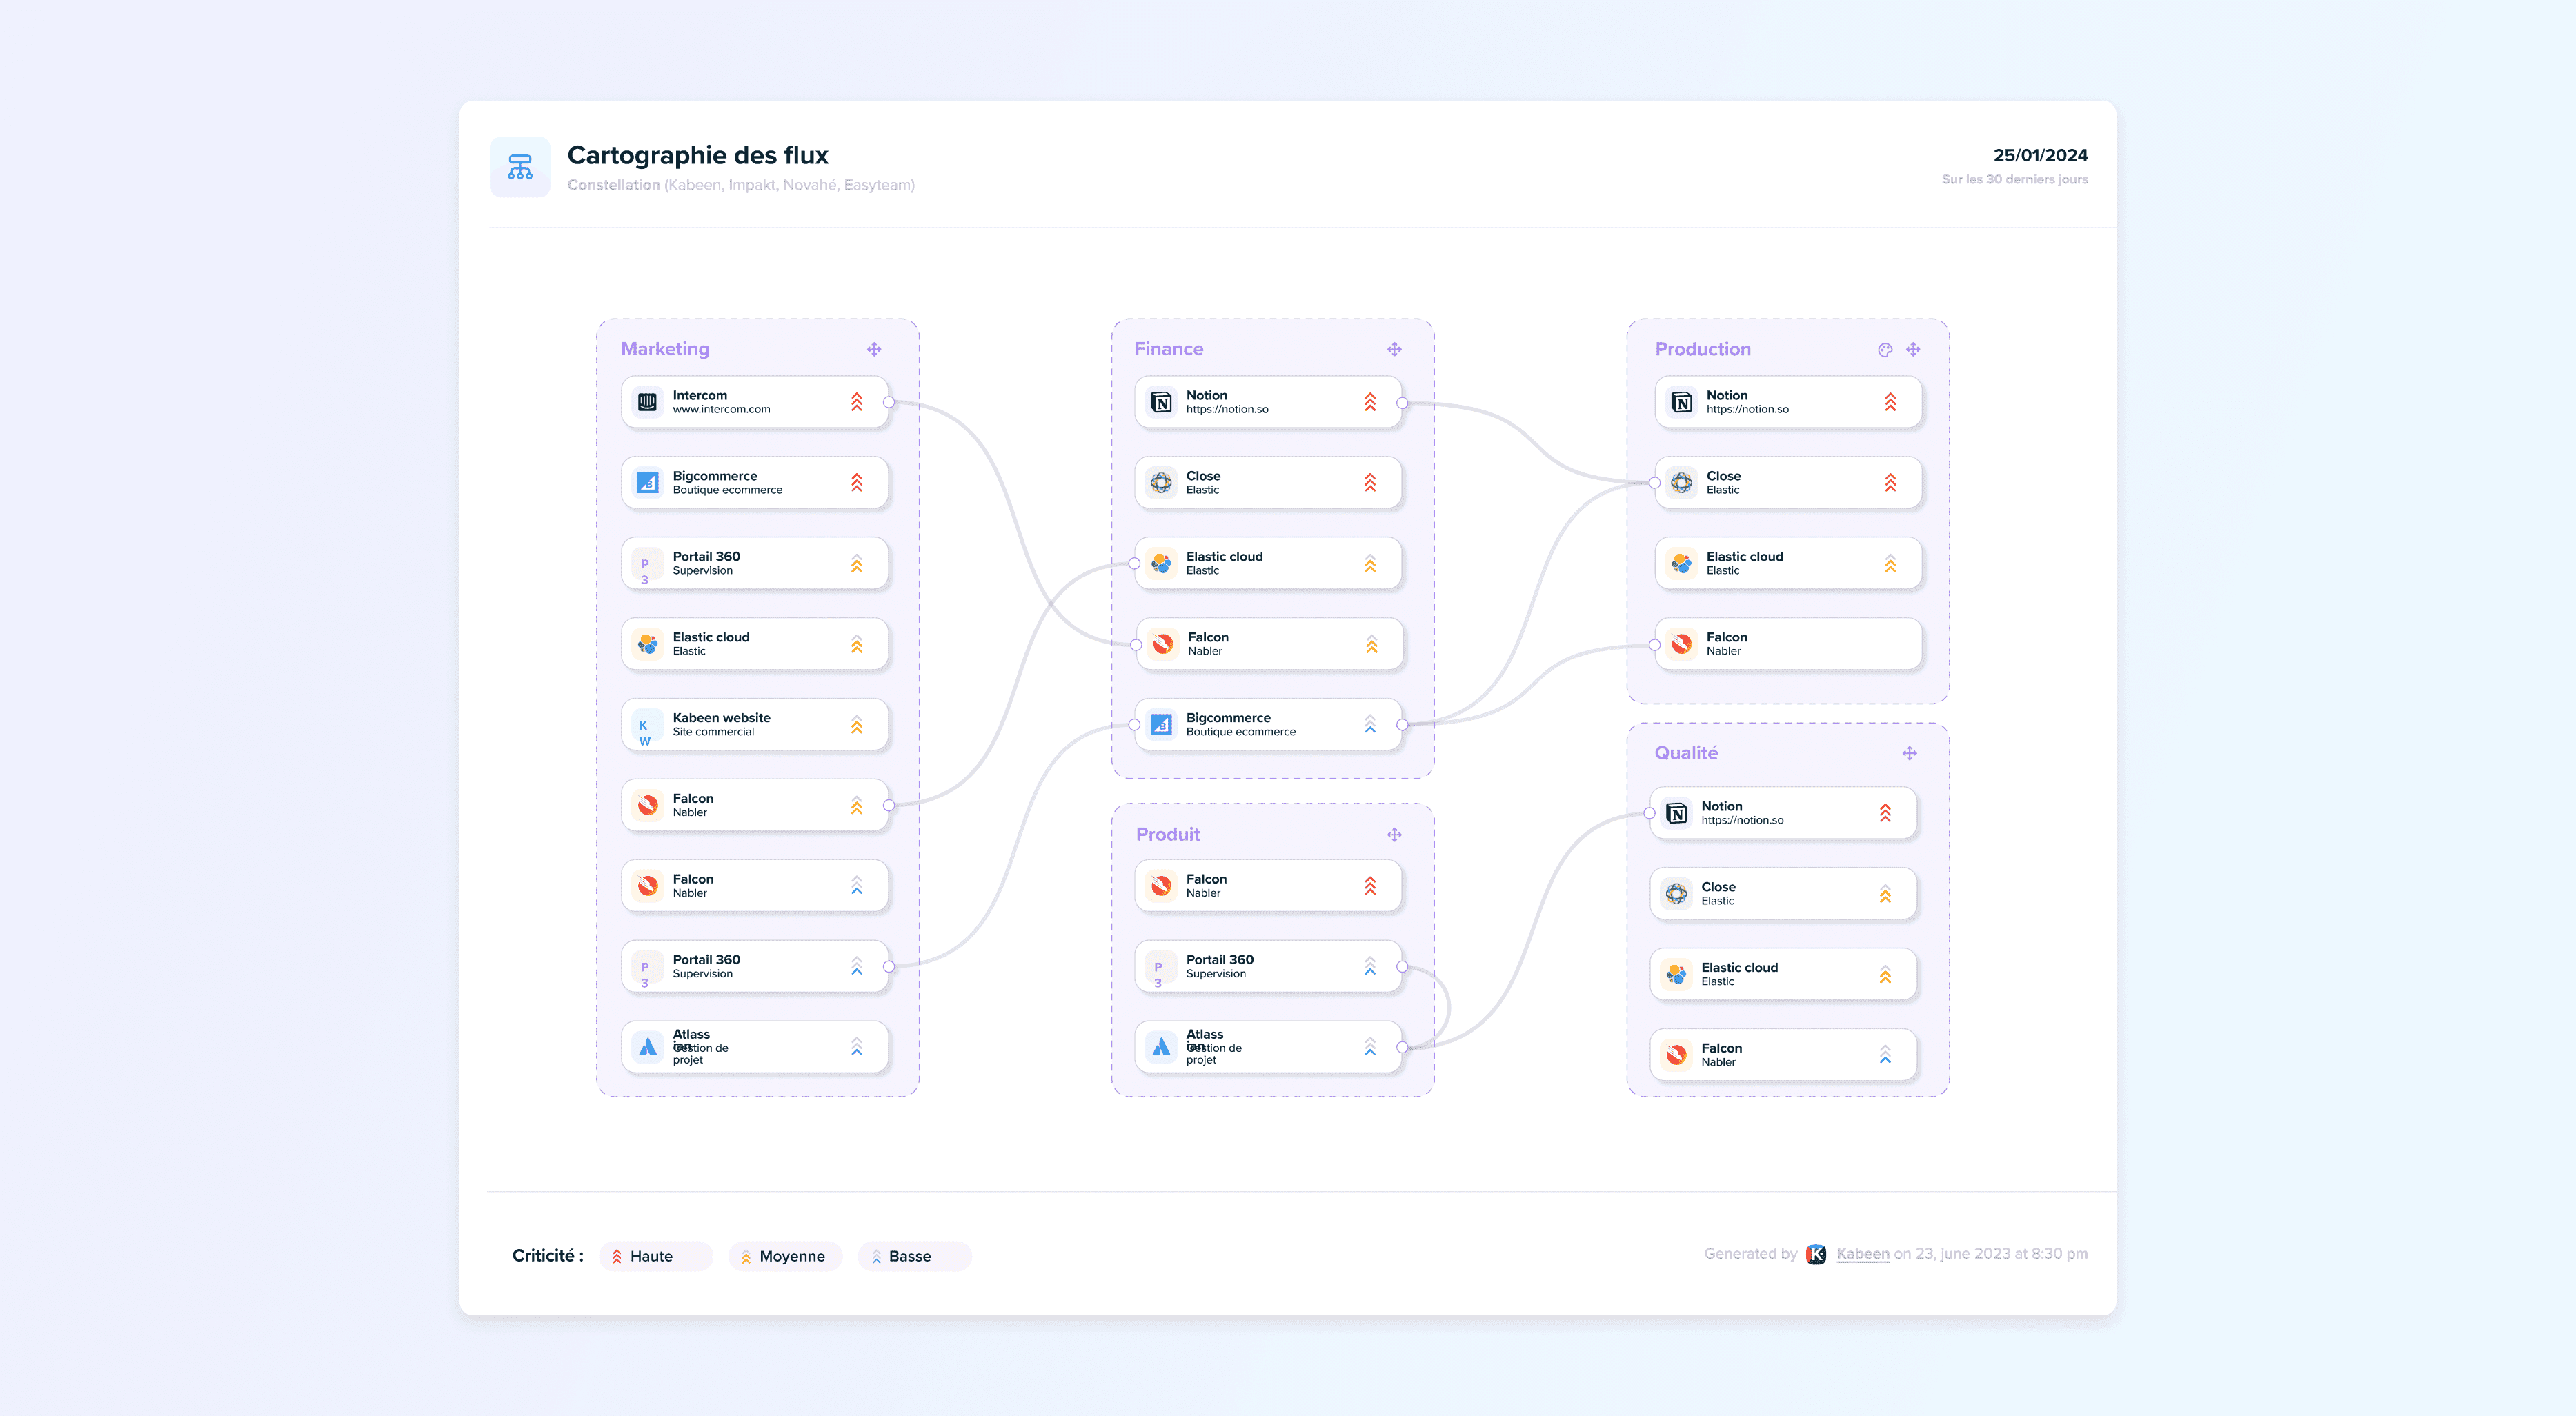The image size is (2576, 1416).
Task: Click the move handle of Finance group
Action: 1394,349
